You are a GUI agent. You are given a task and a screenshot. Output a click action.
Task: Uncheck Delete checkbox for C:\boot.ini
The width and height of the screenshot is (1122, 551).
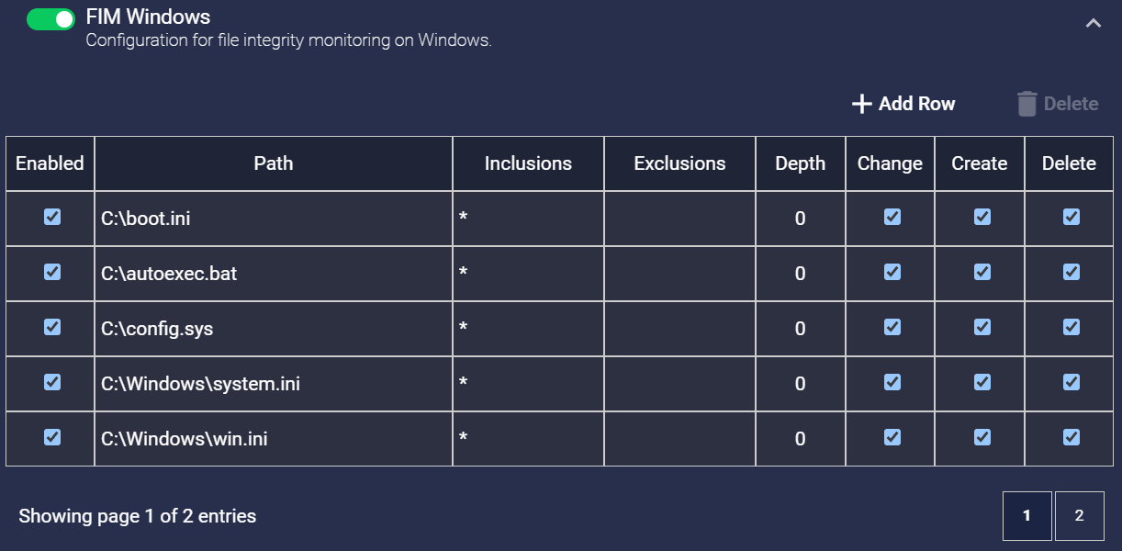pyautogui.click(x=1072, y=217)
